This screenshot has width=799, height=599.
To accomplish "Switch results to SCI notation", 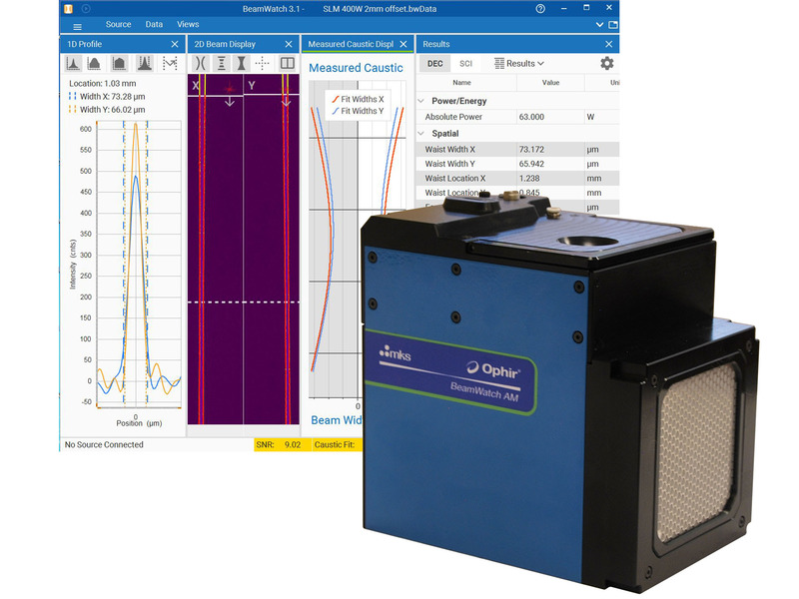I will tap(465, 63).
